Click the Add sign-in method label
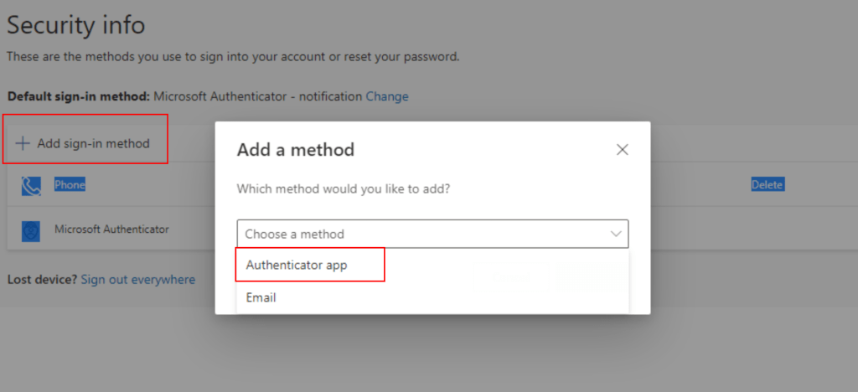Image resolution: width=858 pixels, height=392 pixels. [x=93, y=143]
